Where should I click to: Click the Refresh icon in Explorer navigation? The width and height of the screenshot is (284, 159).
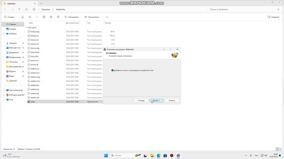coord(27,9)
